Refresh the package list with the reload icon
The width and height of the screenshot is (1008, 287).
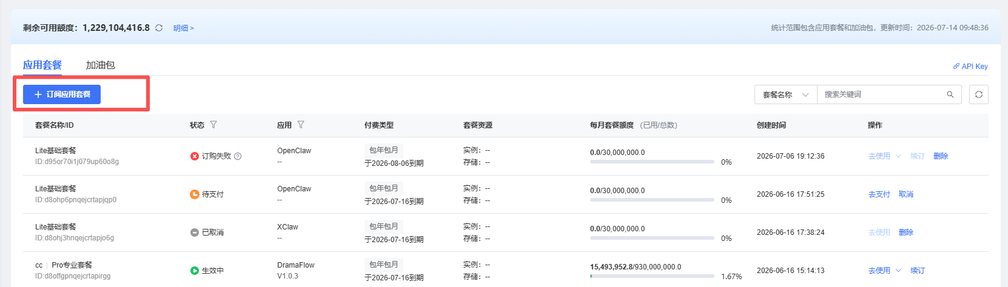pos(979,94)
